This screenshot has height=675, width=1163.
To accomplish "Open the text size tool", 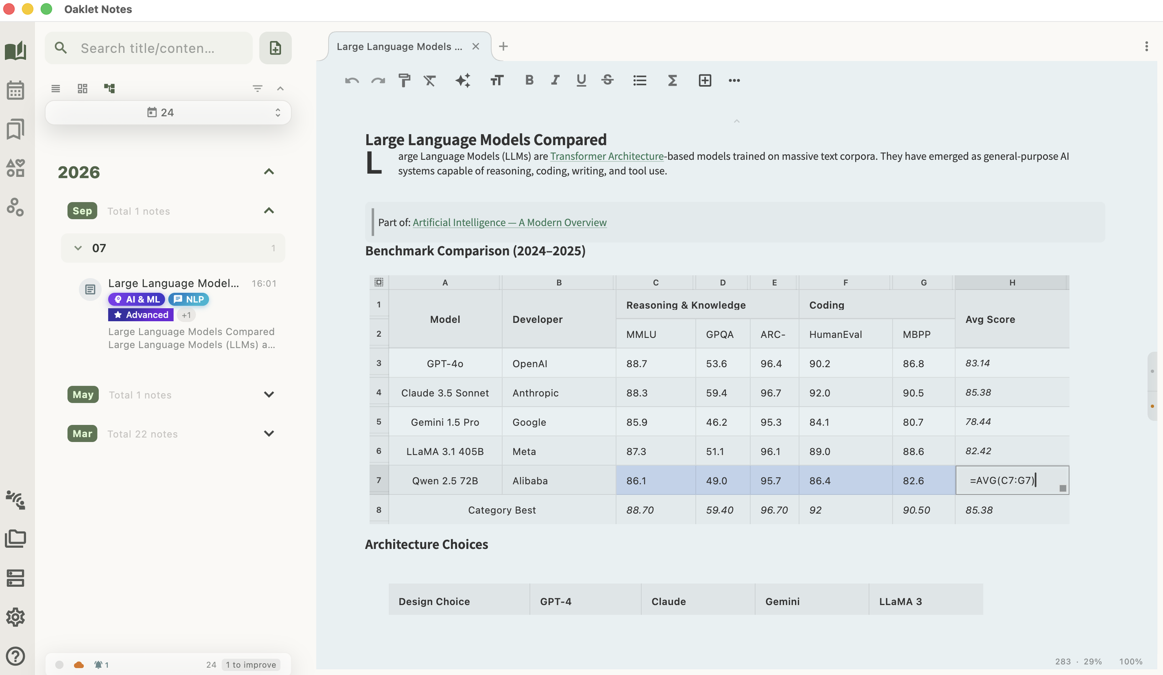I will pyautogui.click(x=497, y=80).
